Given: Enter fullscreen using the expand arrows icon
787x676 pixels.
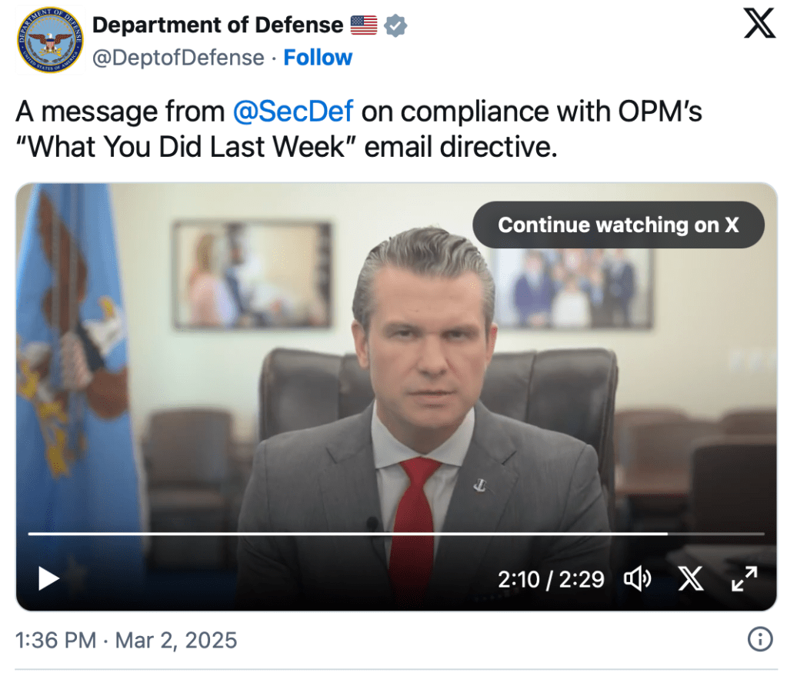Looking at the screenshot, I should point(744,578).
